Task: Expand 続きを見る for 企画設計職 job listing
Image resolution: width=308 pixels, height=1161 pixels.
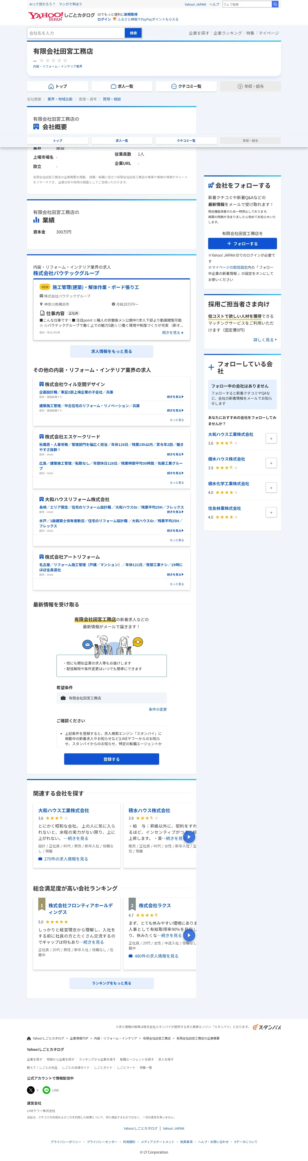Action: point(175,397)
